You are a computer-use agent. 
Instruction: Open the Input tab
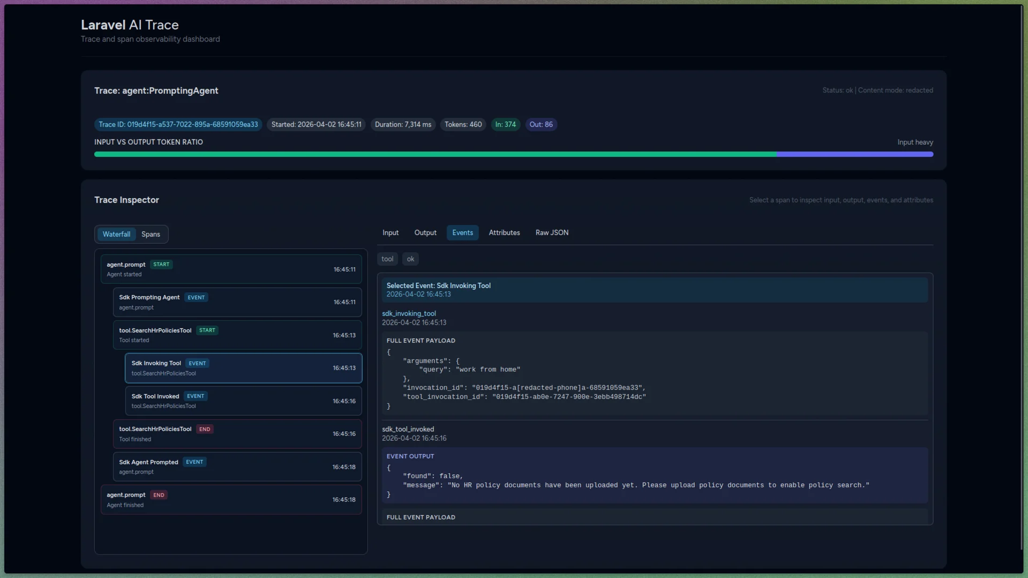[x=391, y=232]
